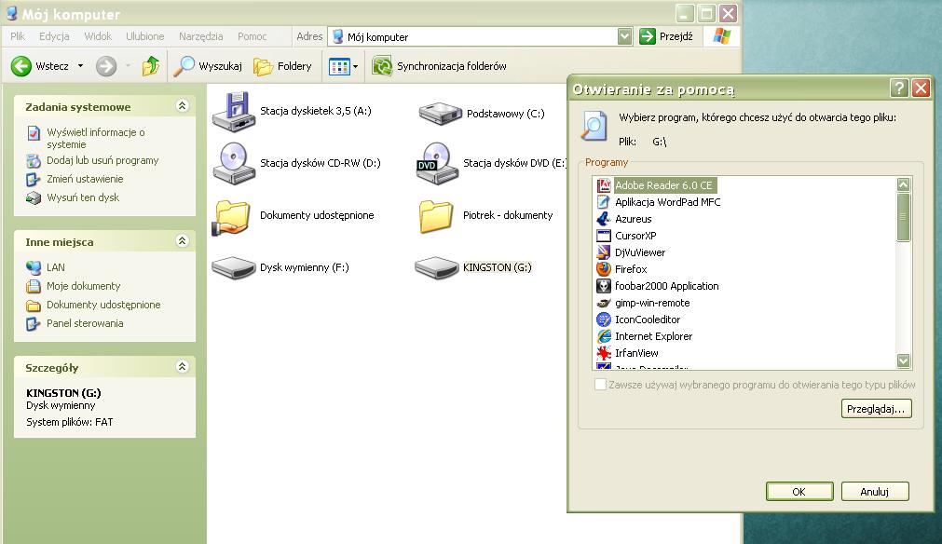Collapse the Zadania systemowe panel
Screen dimensions: 942x544
coord(182,105)
